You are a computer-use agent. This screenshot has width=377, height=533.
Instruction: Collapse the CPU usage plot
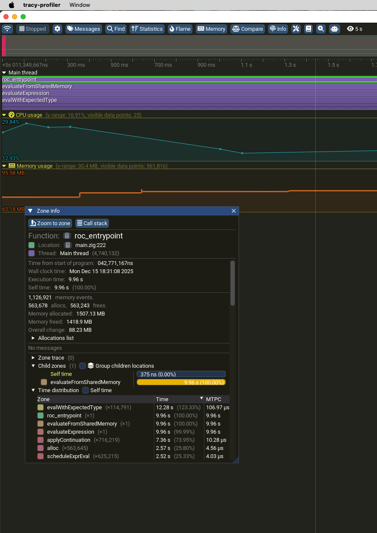(4, 115)
